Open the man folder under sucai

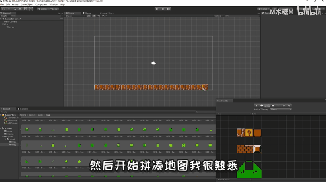tap(13, 142)
